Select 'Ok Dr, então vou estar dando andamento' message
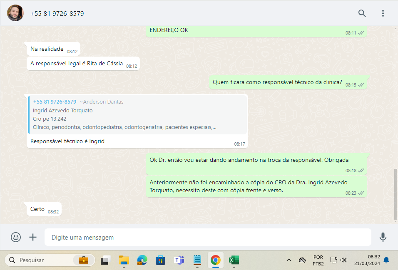This screenshot has height=270, width=398. tap(256, 164)
